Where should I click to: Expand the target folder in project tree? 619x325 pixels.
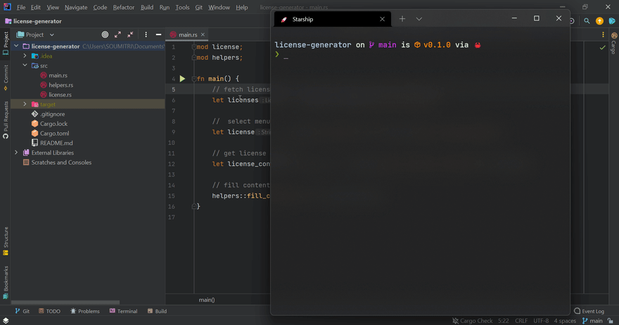(25, 104)
